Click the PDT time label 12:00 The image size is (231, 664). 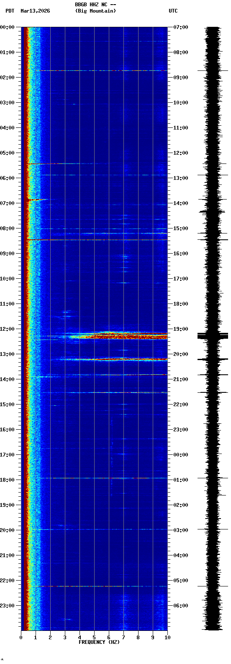pyautogui.click(x=7, y=329)
